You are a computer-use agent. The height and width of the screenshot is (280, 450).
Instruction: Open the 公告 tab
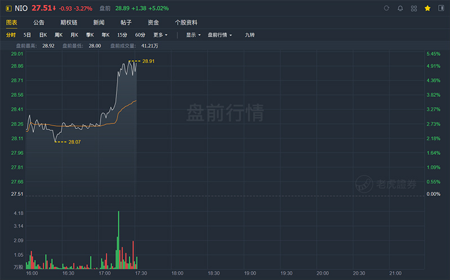point(39,23)
